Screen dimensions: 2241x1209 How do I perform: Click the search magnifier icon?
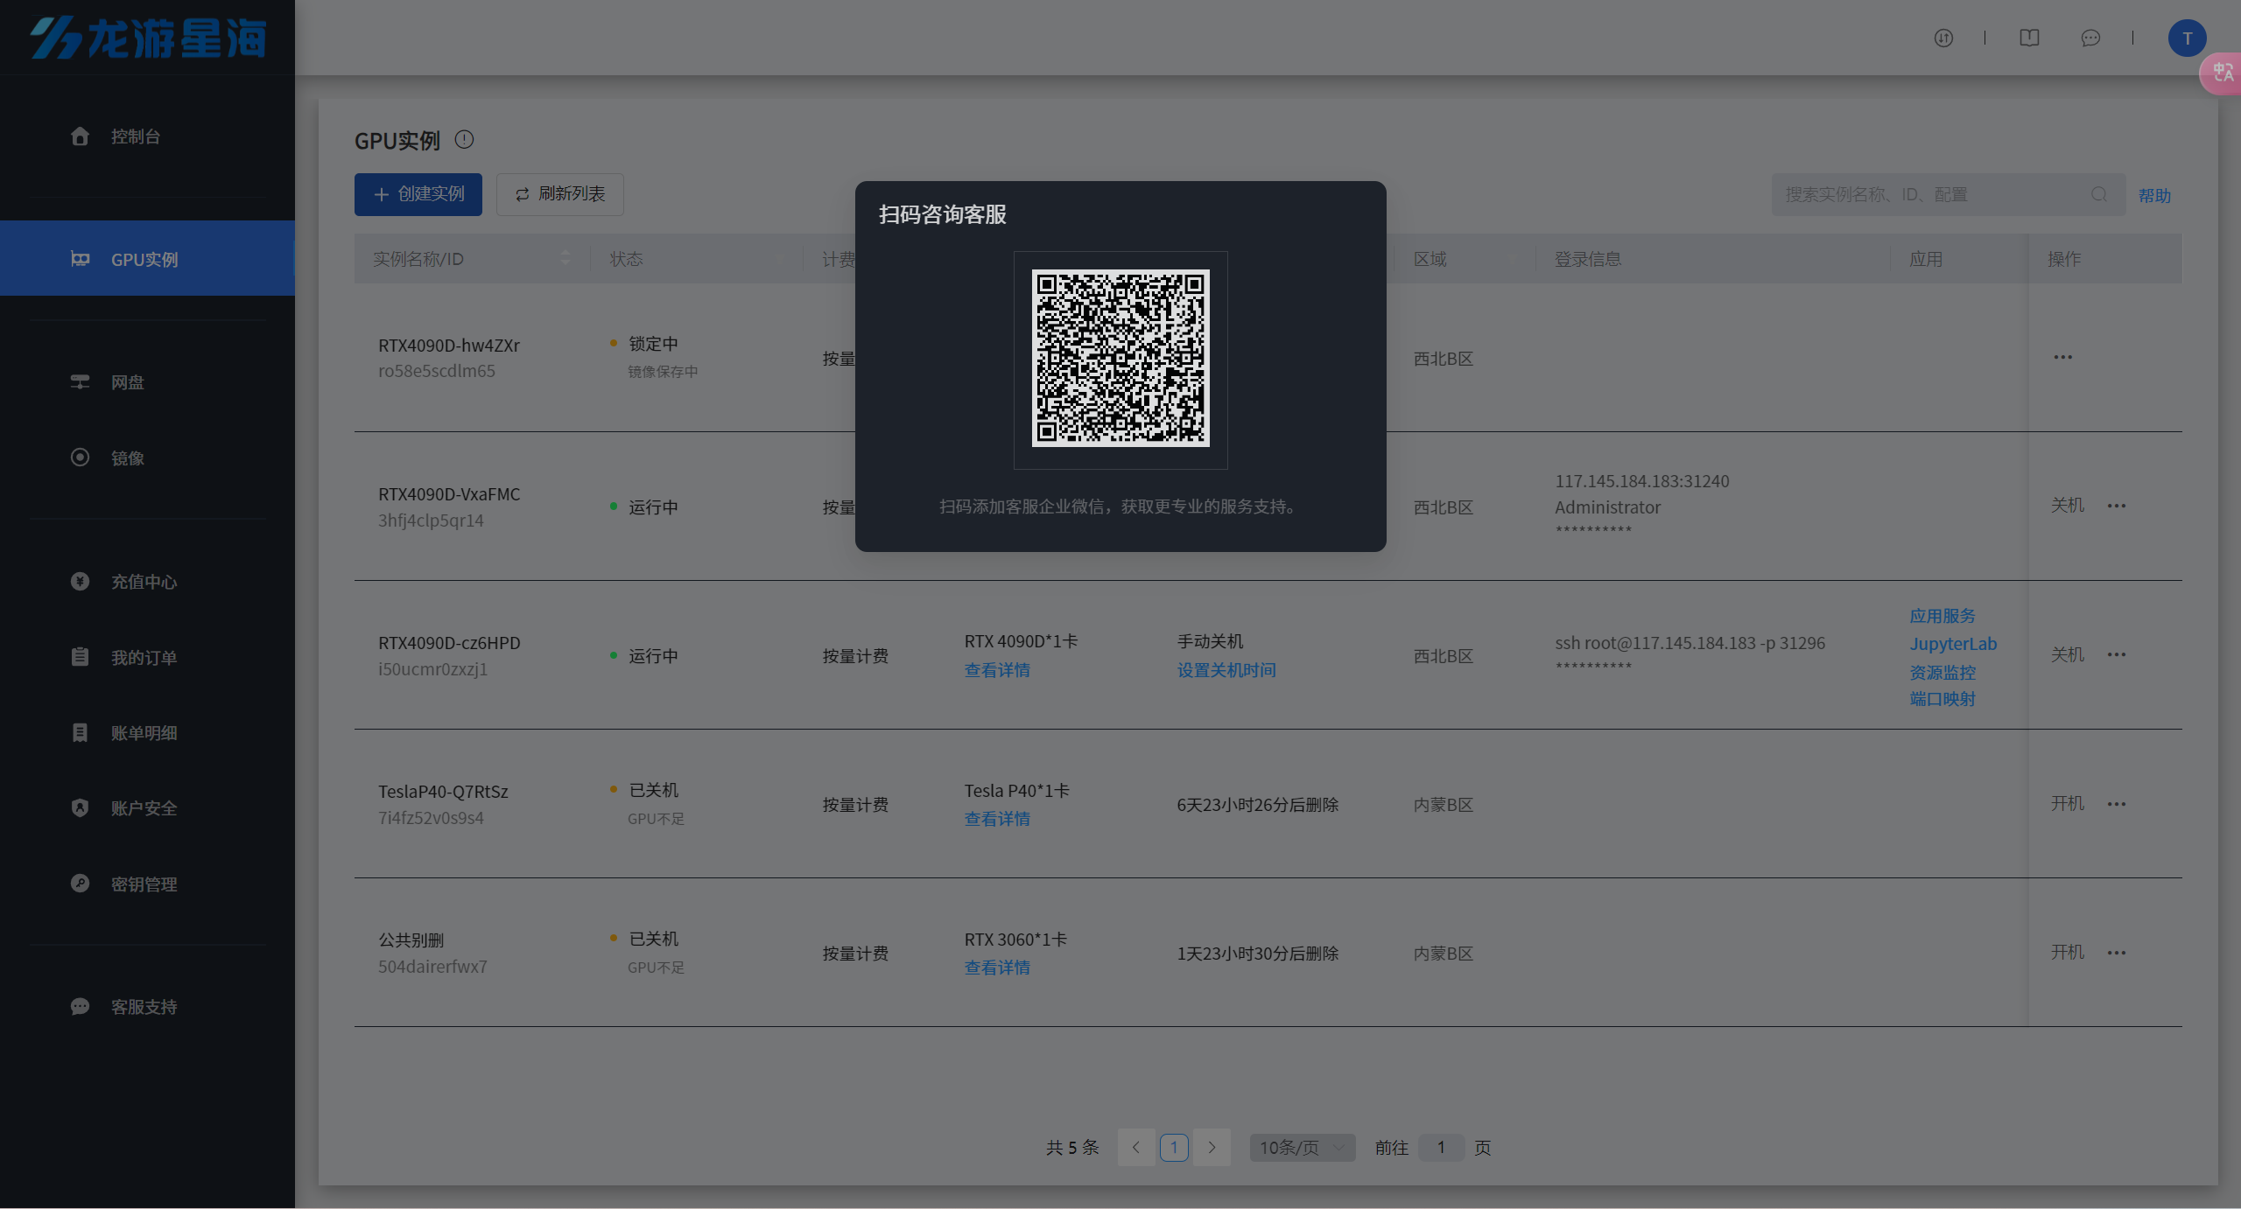click(x=2098, y=194)
